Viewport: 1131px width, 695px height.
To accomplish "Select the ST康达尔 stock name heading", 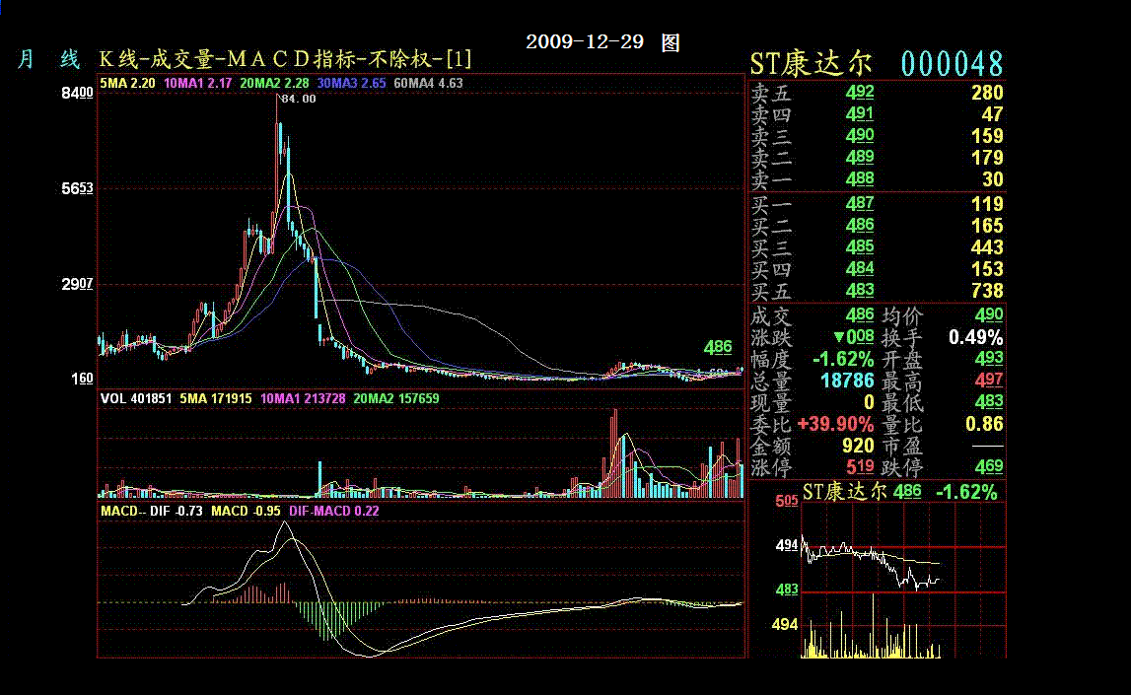I will coord(811,63).
